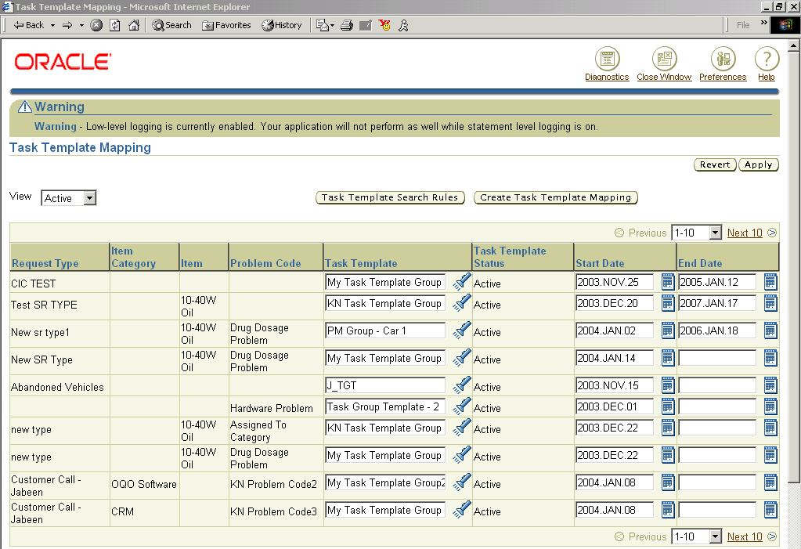
Task: Go to top Next 10 link
Action: pyautogui.click(x=745, y=233)
